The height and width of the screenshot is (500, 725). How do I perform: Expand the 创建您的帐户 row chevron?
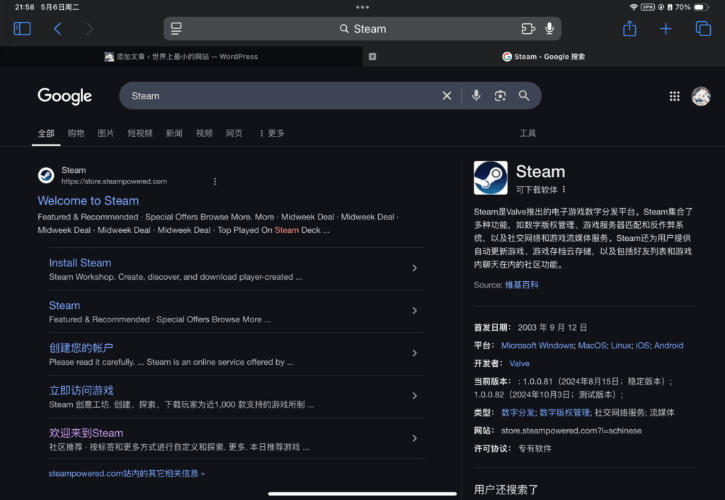(x=414, y=353)
